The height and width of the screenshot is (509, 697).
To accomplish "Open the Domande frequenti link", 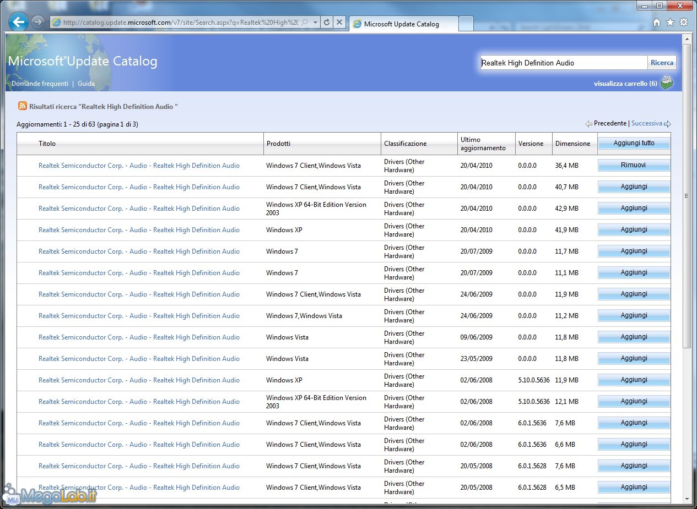I will tap(40, 84).
